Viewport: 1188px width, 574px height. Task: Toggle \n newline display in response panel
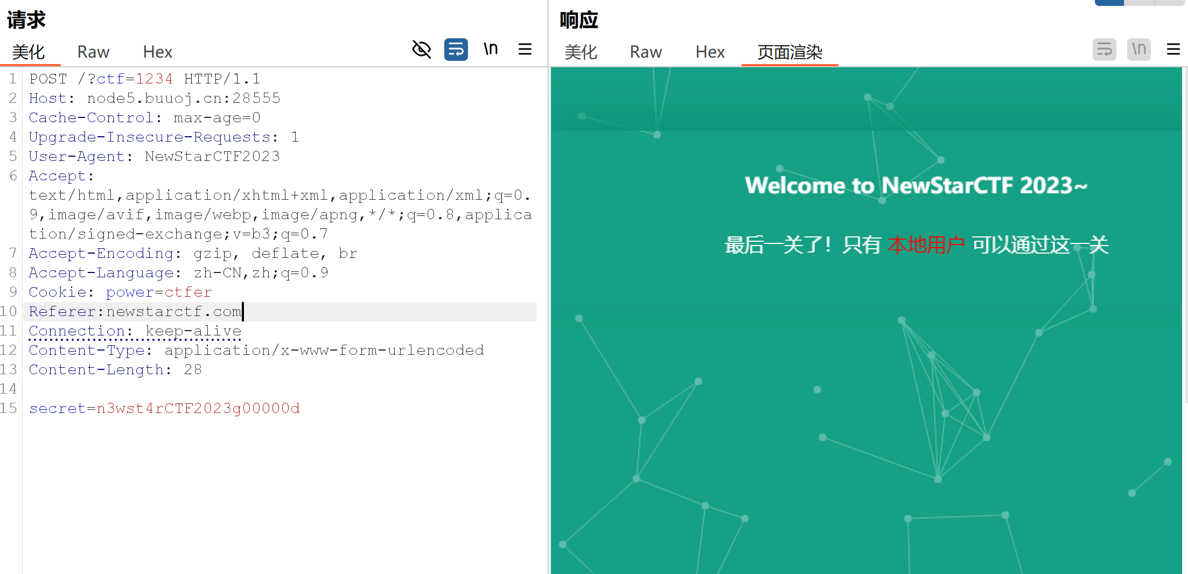point(1138,50)
